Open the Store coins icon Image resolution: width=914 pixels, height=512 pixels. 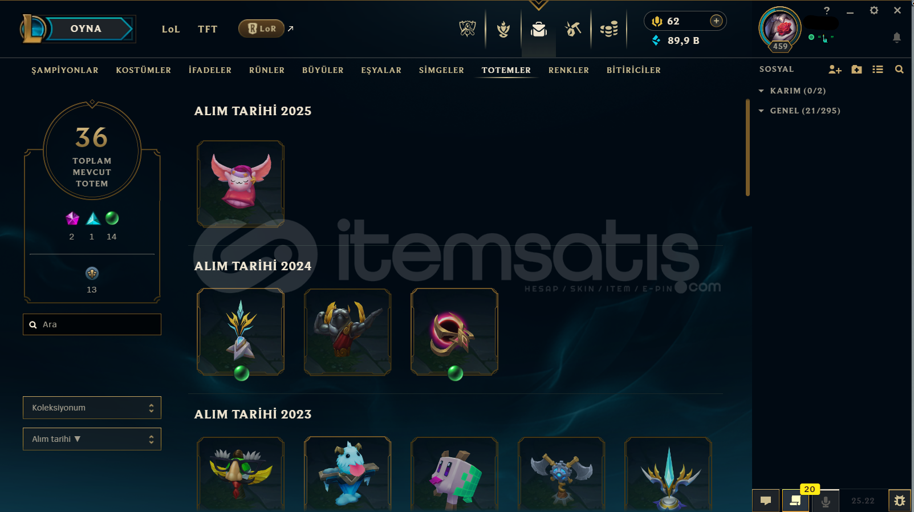[609, 29]
